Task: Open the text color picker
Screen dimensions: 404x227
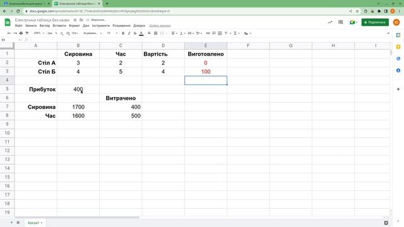Action: tap(141, 33)
